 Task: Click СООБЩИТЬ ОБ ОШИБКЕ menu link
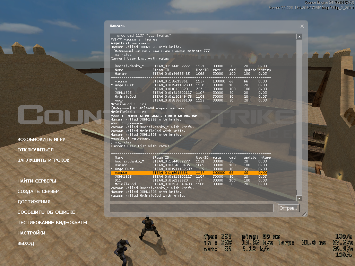tap(46, 212)
